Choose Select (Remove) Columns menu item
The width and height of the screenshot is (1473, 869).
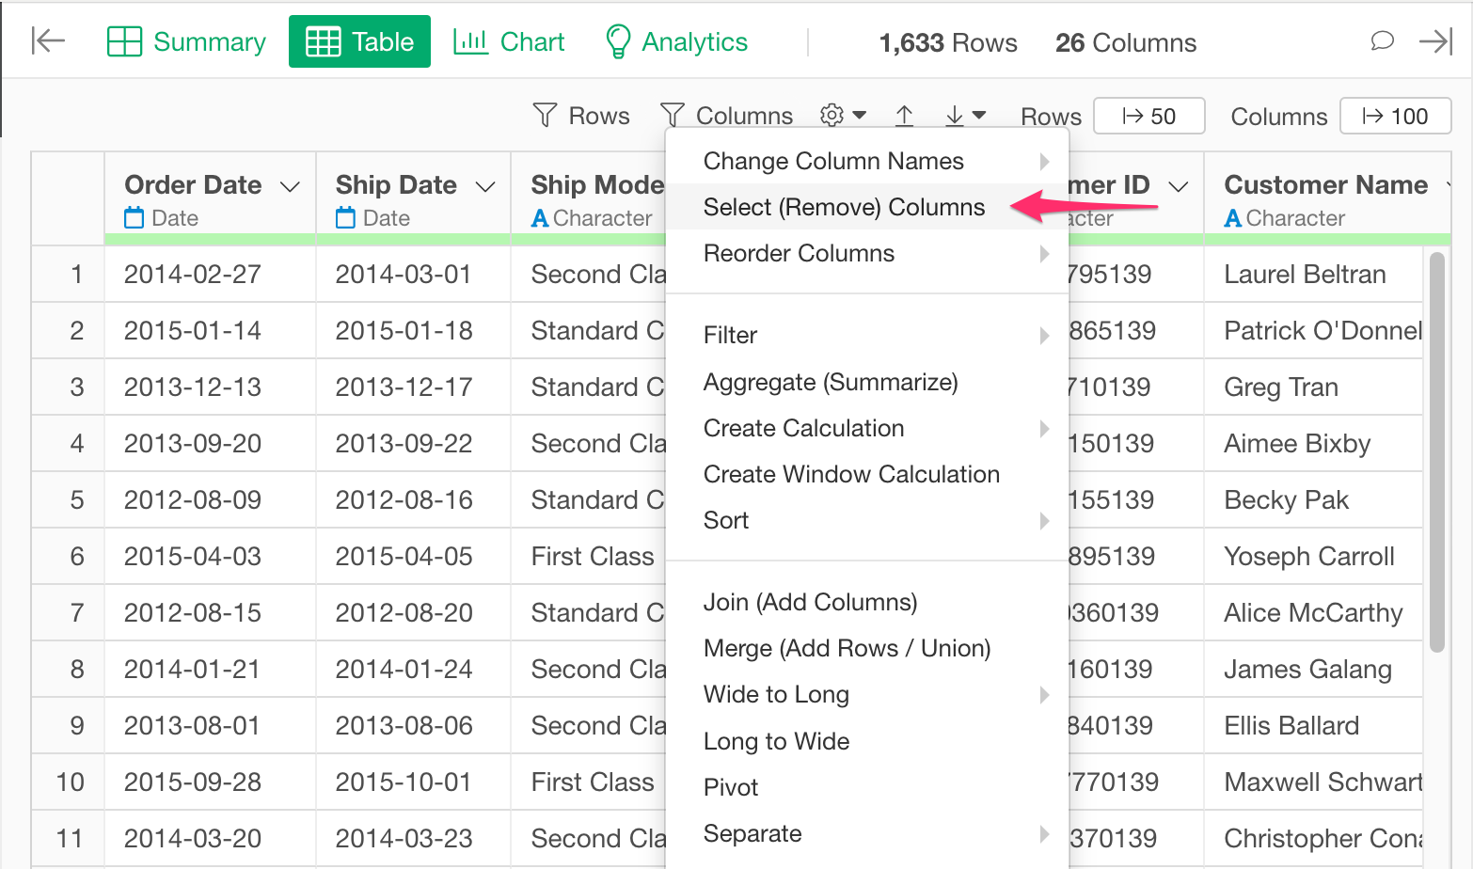[844, 207]
